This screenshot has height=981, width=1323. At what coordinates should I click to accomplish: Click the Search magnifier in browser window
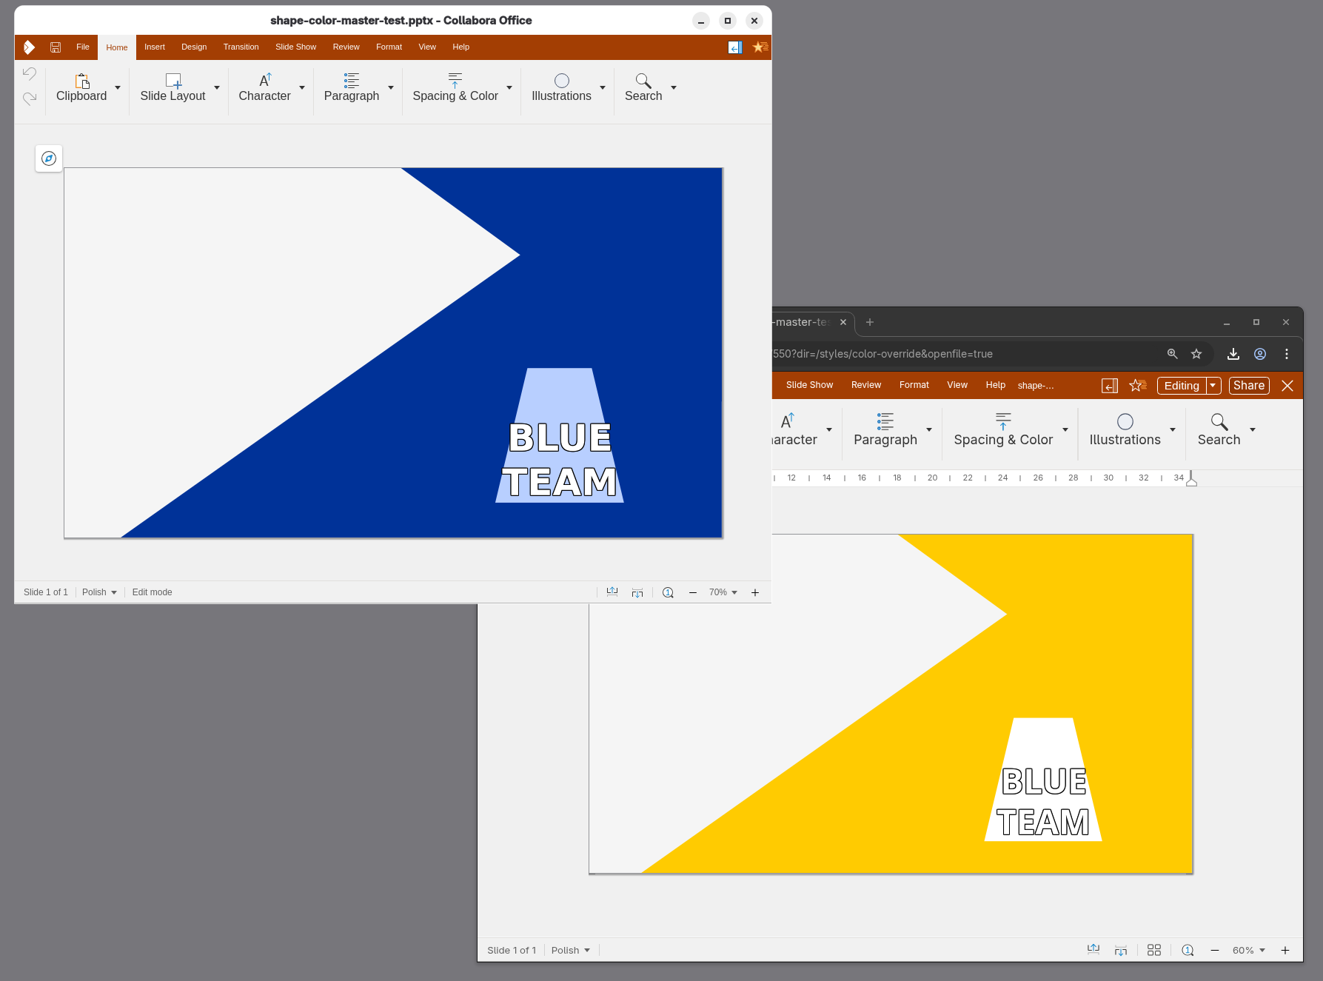coord(1219,429)
